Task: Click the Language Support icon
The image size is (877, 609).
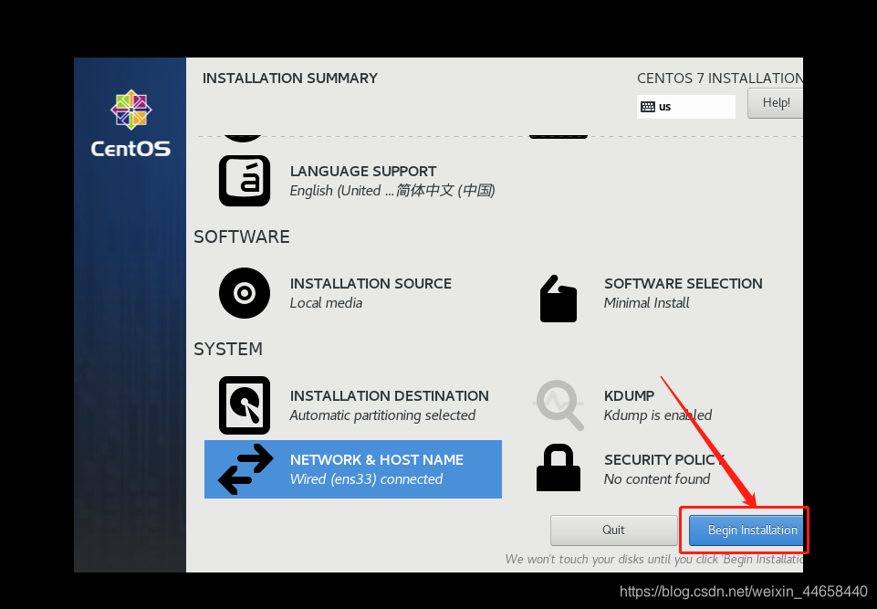Action: click(x=245, y=181)
